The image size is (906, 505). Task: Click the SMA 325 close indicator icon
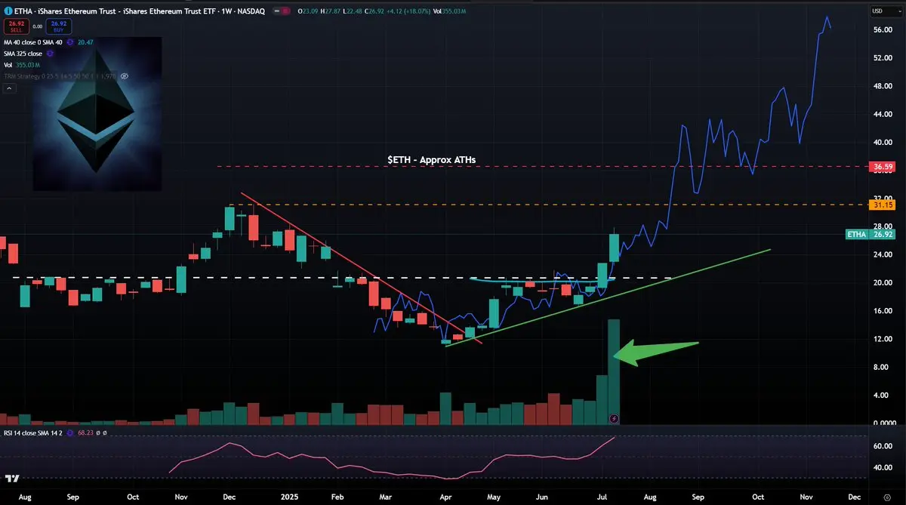(51, 54)
